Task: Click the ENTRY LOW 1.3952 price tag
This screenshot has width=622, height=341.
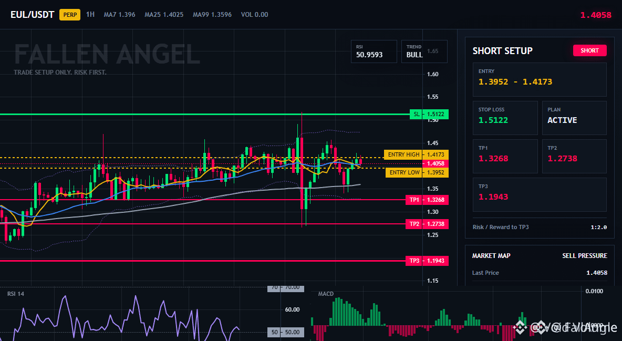Action: 417,172
